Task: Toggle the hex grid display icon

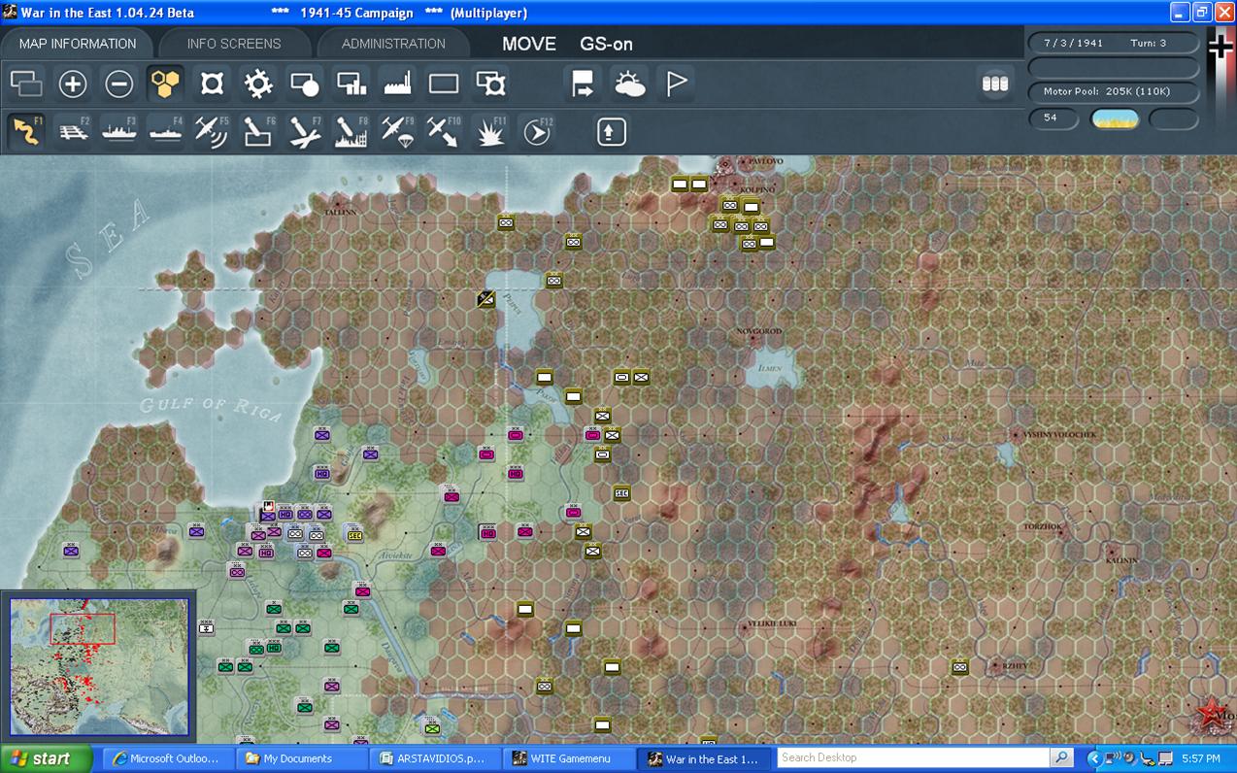Action: click(166, 84)
